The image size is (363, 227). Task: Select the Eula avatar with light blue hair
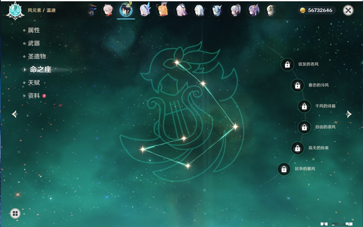pos(217,10)
